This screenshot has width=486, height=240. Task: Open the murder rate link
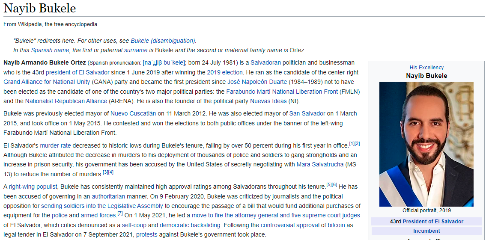point(56,145)
